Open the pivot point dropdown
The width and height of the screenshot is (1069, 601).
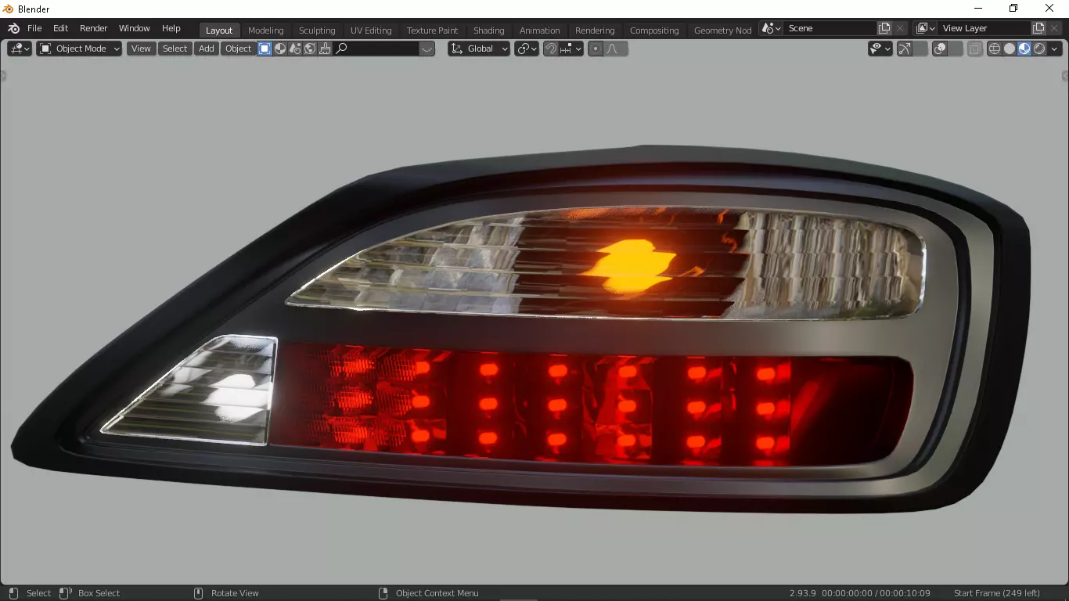tap(527, 49)
